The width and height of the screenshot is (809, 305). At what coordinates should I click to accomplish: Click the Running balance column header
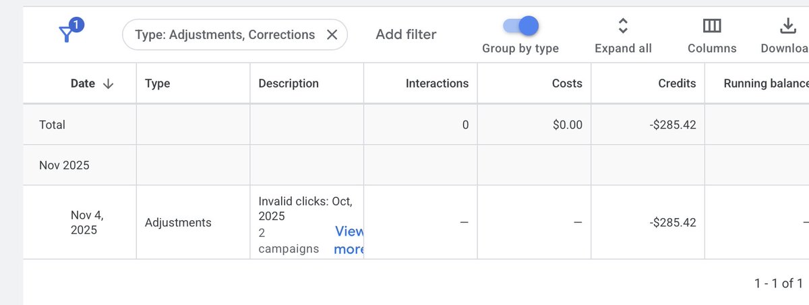[765, 83]
